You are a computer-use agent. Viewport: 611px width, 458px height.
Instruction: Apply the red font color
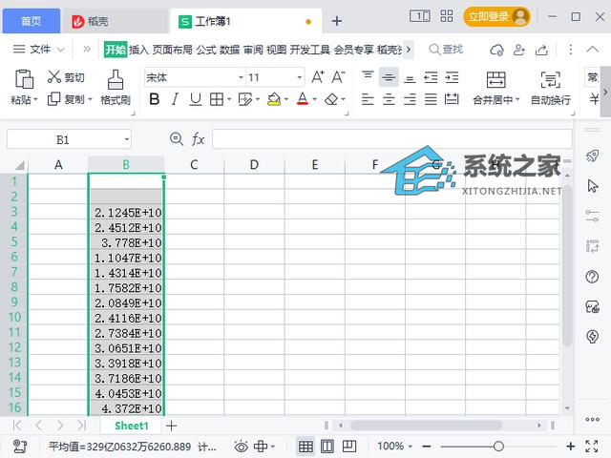(303, 99)
